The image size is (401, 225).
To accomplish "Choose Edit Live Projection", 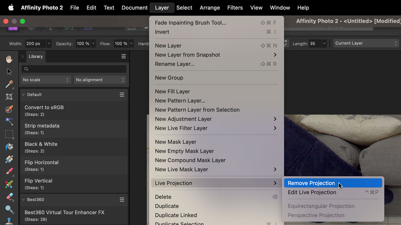I will [x=333, y=192].
